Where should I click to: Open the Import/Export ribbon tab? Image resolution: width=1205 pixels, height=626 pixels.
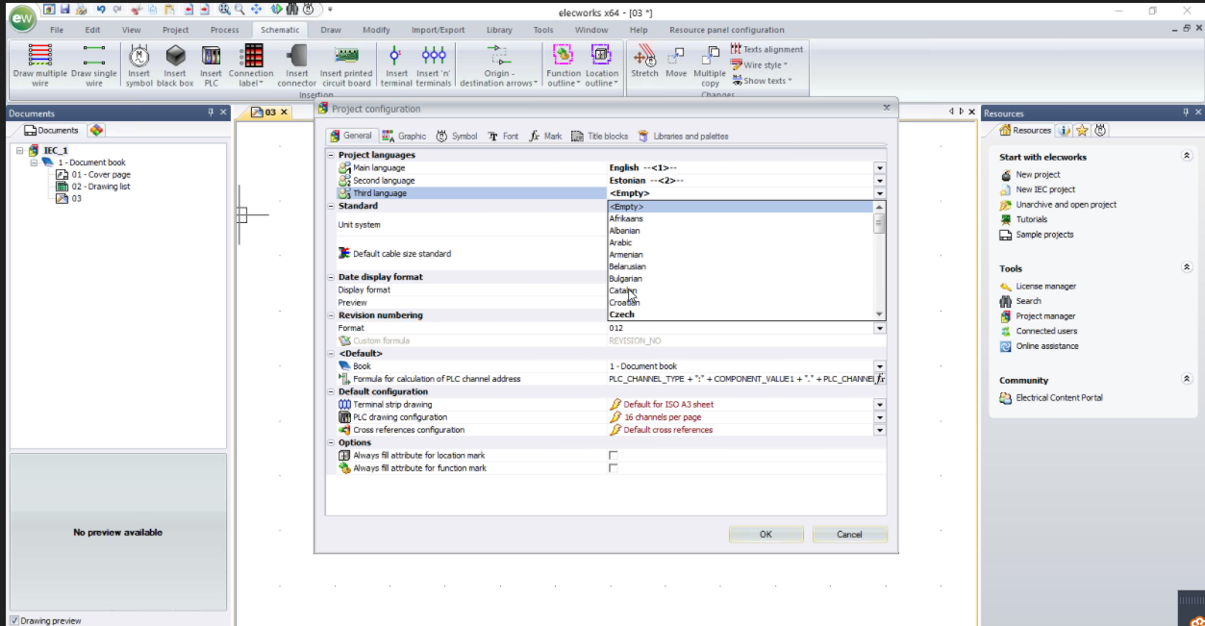click(438, 30)
